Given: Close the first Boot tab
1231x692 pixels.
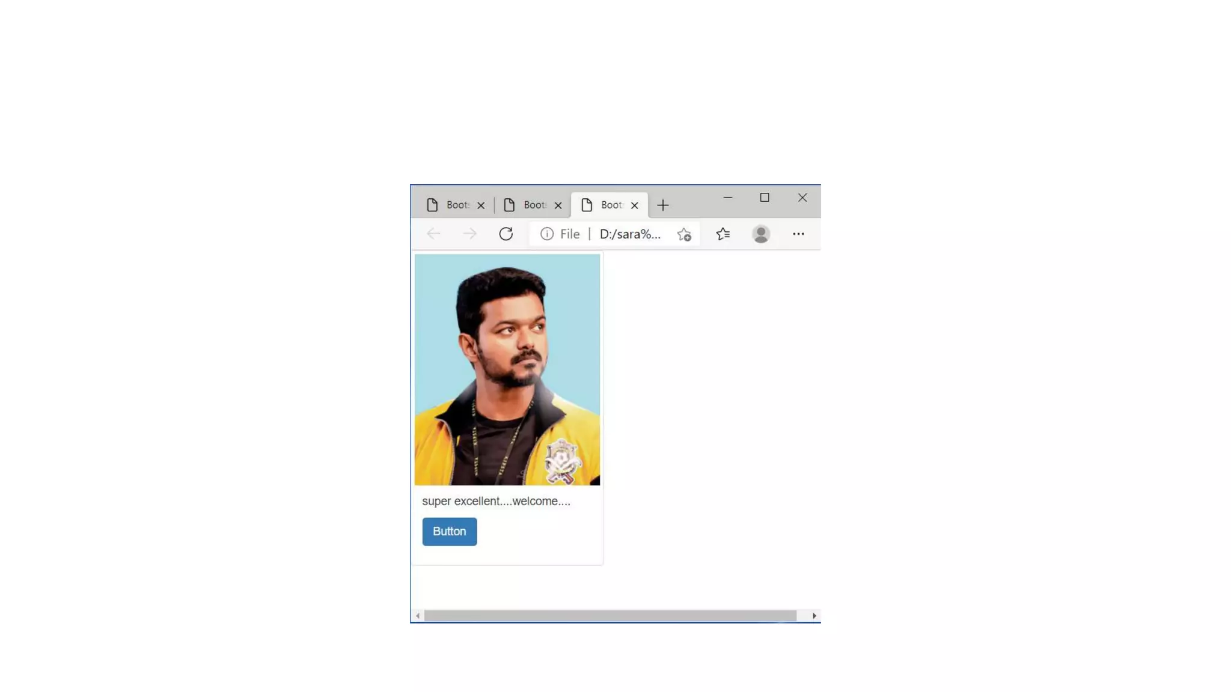Looking at the screenshot, I should (481, 205).
